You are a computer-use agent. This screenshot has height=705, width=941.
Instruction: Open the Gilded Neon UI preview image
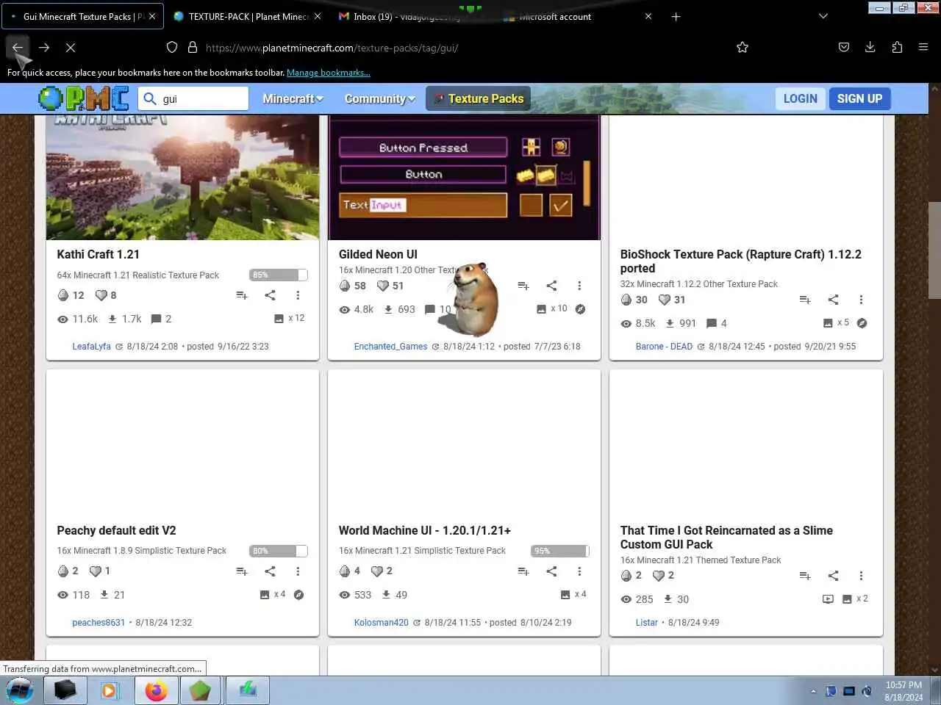[x=464, y=177]
